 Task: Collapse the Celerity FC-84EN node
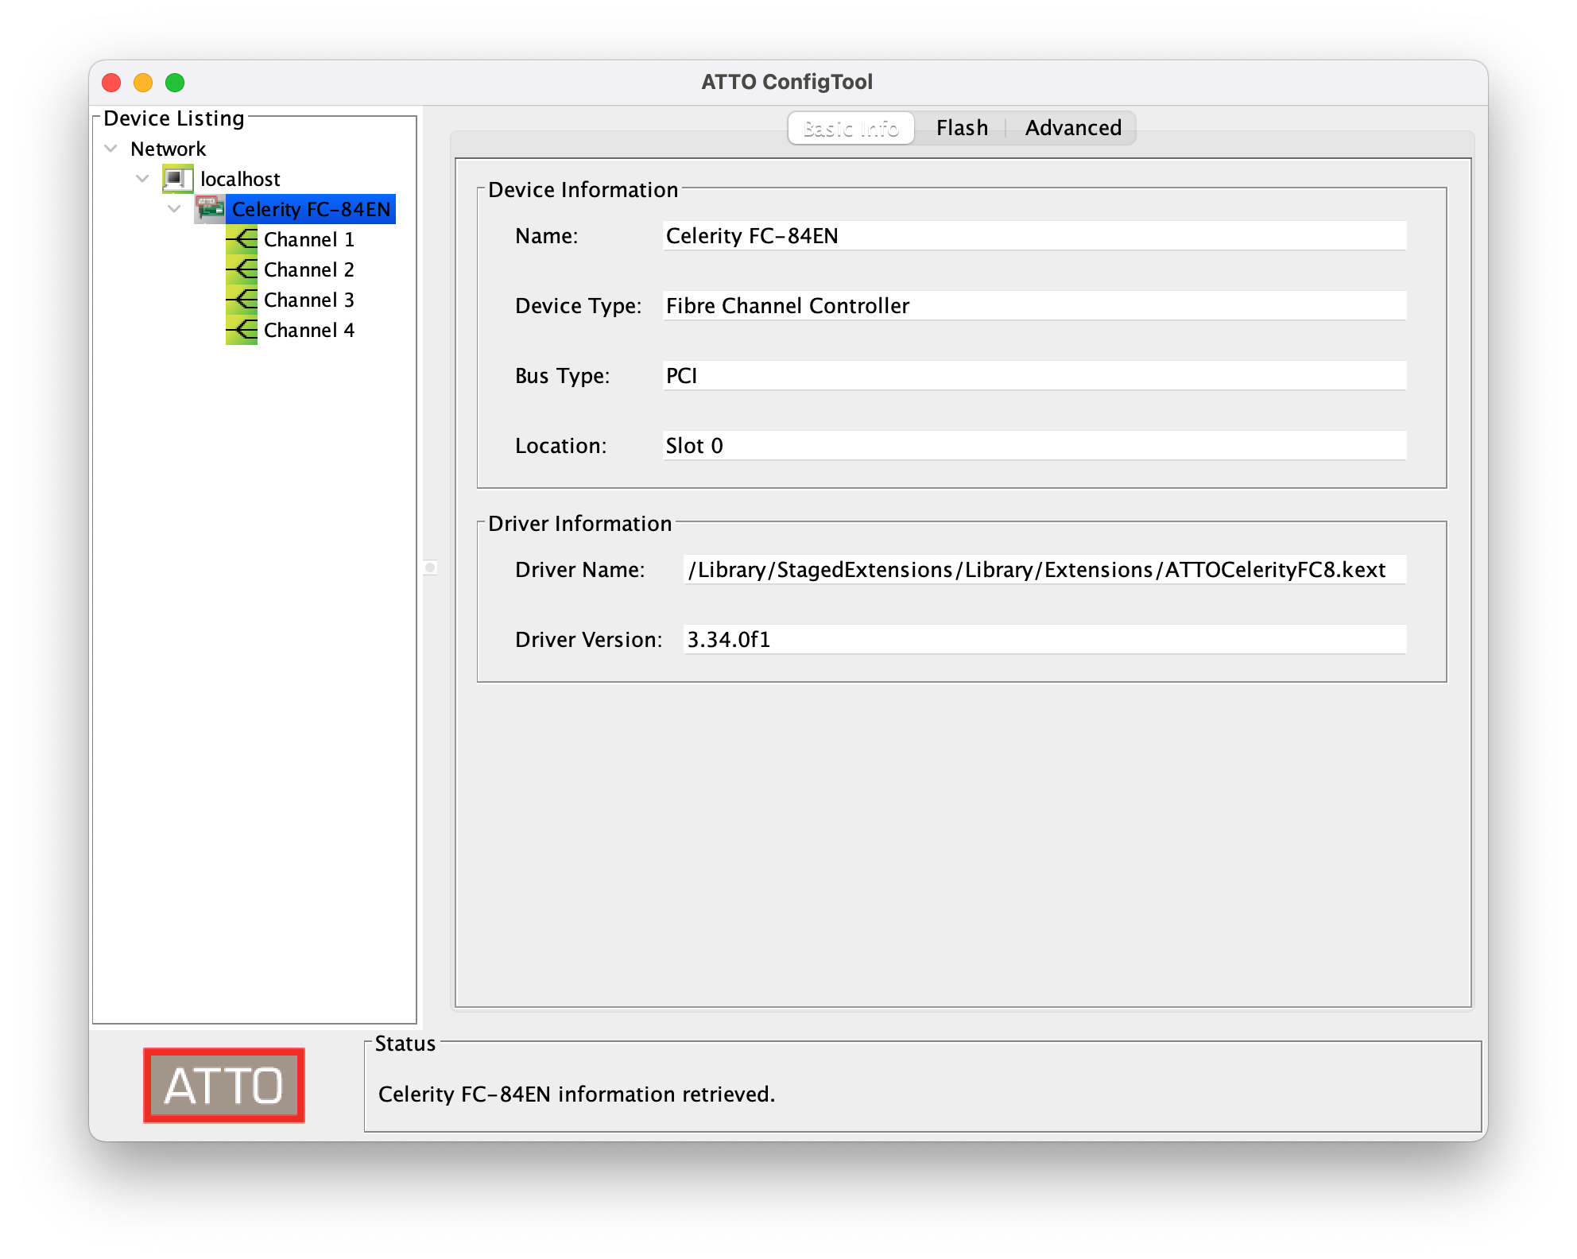(175, 209)
